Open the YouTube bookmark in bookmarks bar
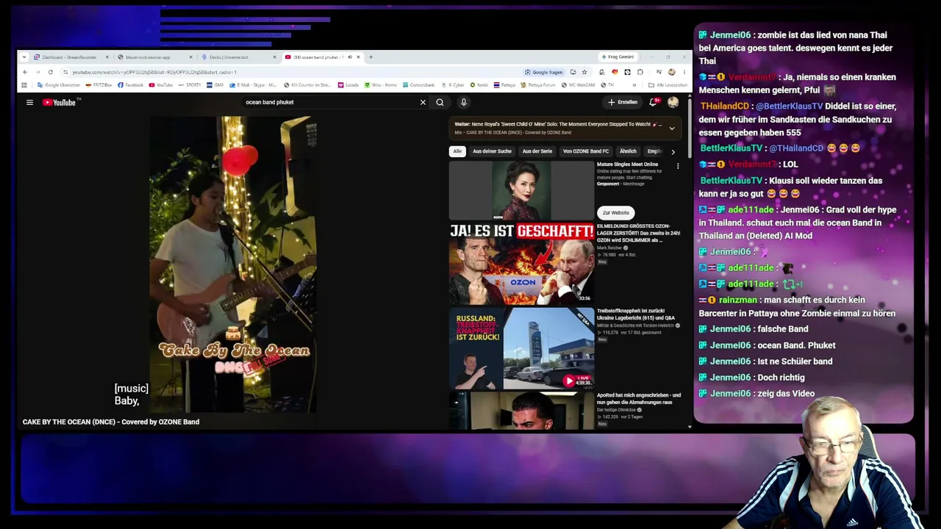Viewport: 941px width, 529px height. click(161, 85)
